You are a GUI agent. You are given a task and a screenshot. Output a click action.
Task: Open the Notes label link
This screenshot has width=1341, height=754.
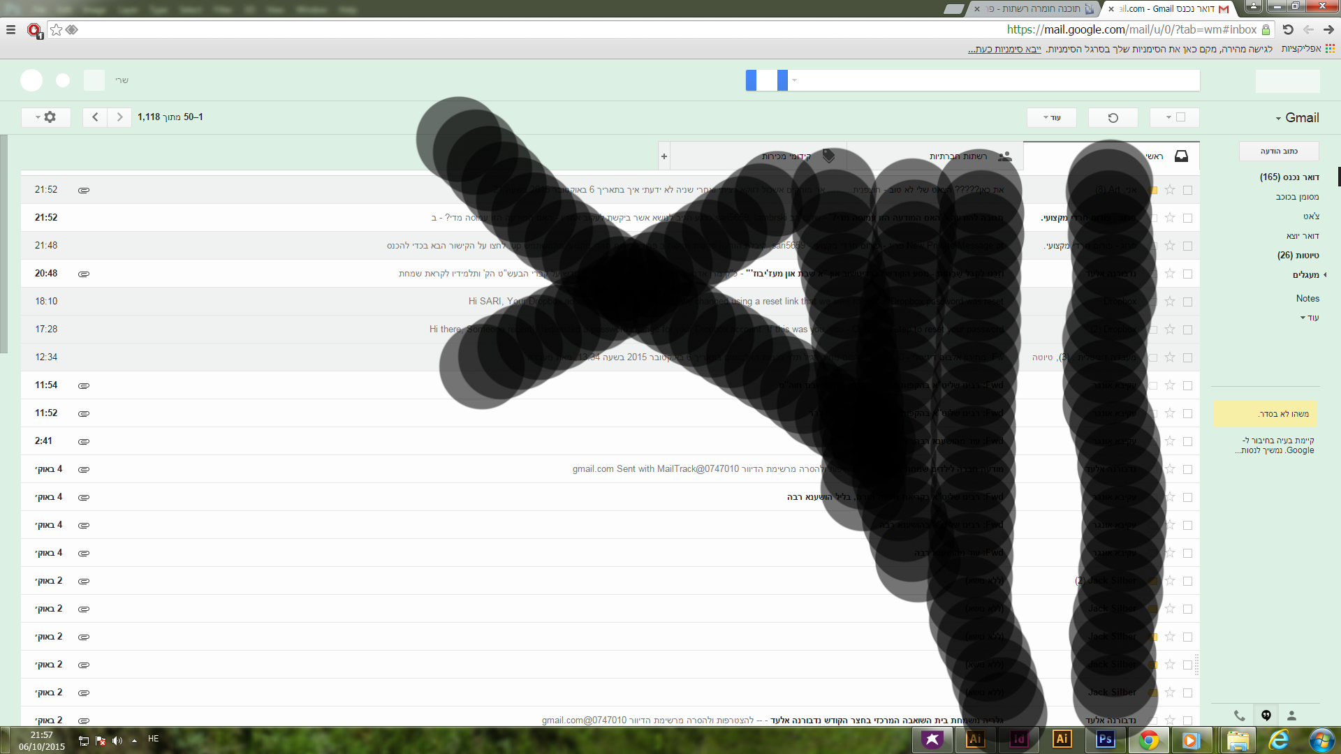(x=1307, y=299)
